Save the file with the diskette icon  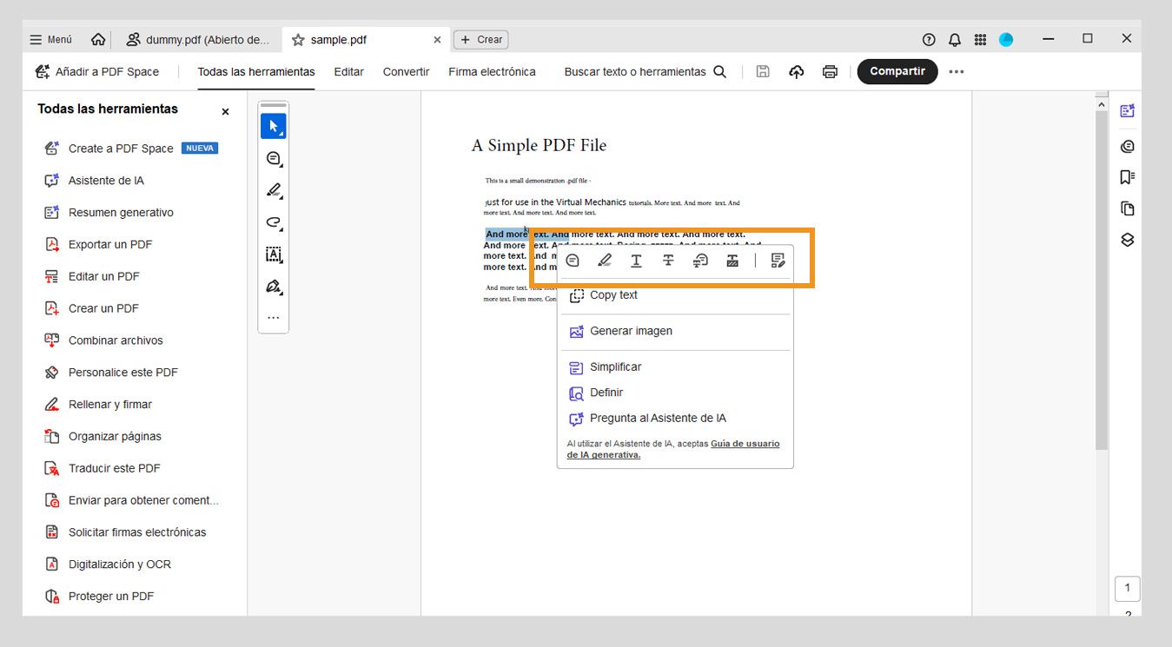763,71
